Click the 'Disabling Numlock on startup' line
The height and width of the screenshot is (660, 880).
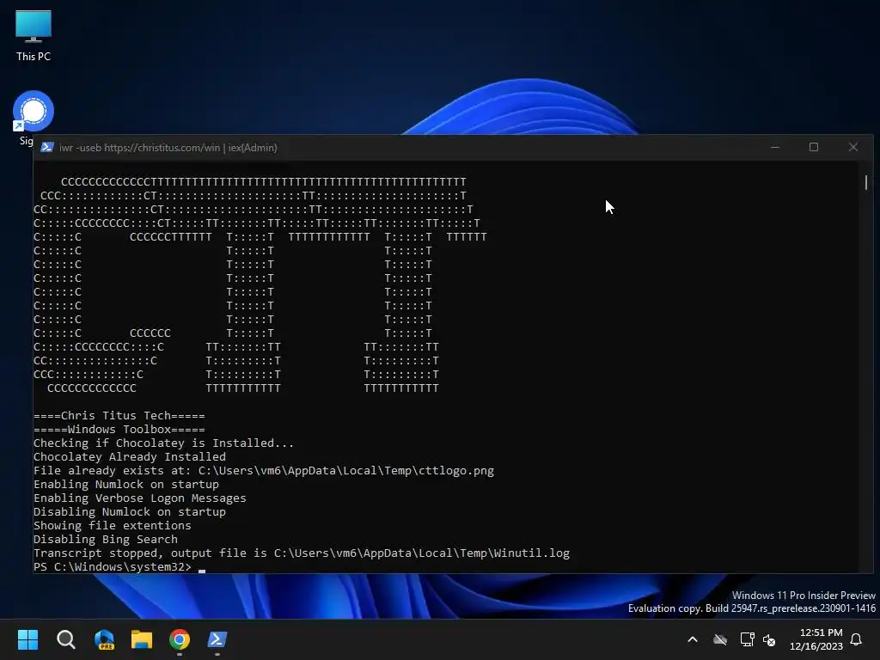click(130, 512)
